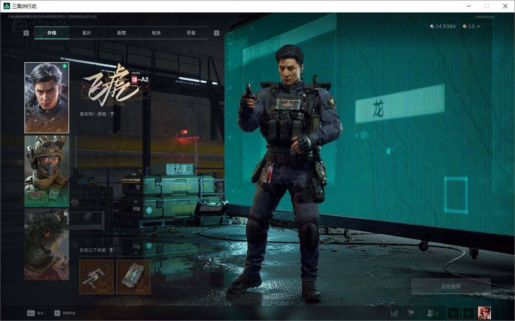Click the second empty squad slot plus
The height and width of the screenshot is (321, 515).
point(469,313)
